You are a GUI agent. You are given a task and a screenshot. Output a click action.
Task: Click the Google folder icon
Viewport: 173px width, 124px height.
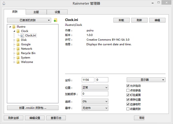tap(18, 44)
